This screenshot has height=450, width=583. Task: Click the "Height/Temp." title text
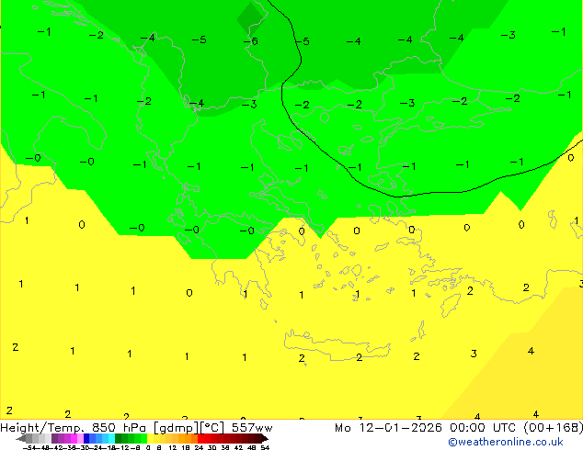42,428
